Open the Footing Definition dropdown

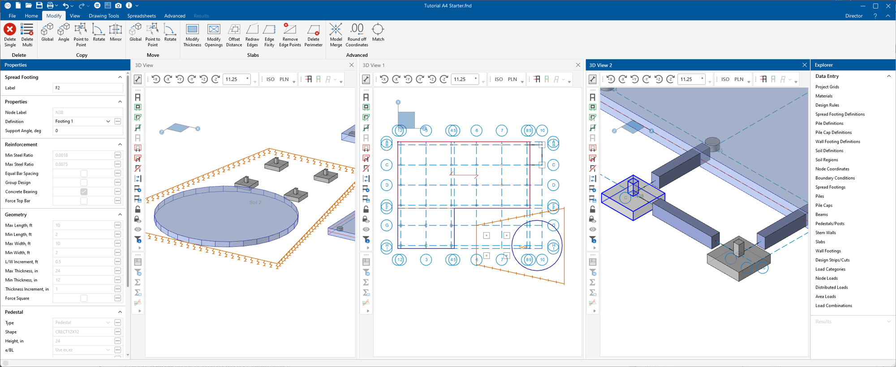pyautogui.click(x=108, y=121)
